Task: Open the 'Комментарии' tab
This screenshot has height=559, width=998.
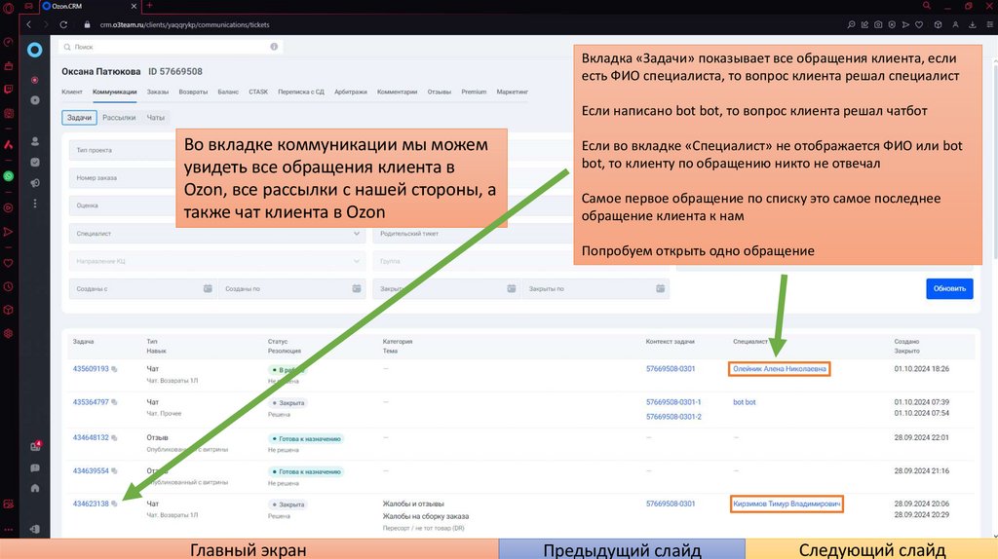Action: pyautogui.click(x=398, y=92)
